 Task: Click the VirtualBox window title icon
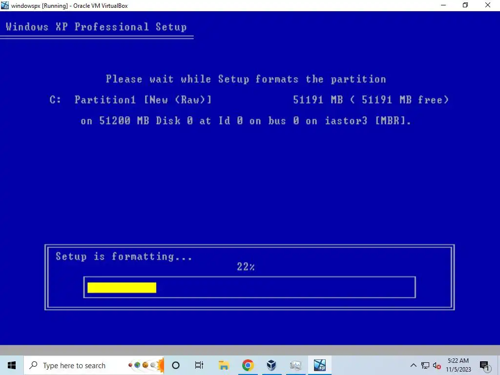(x=5, y=5)
